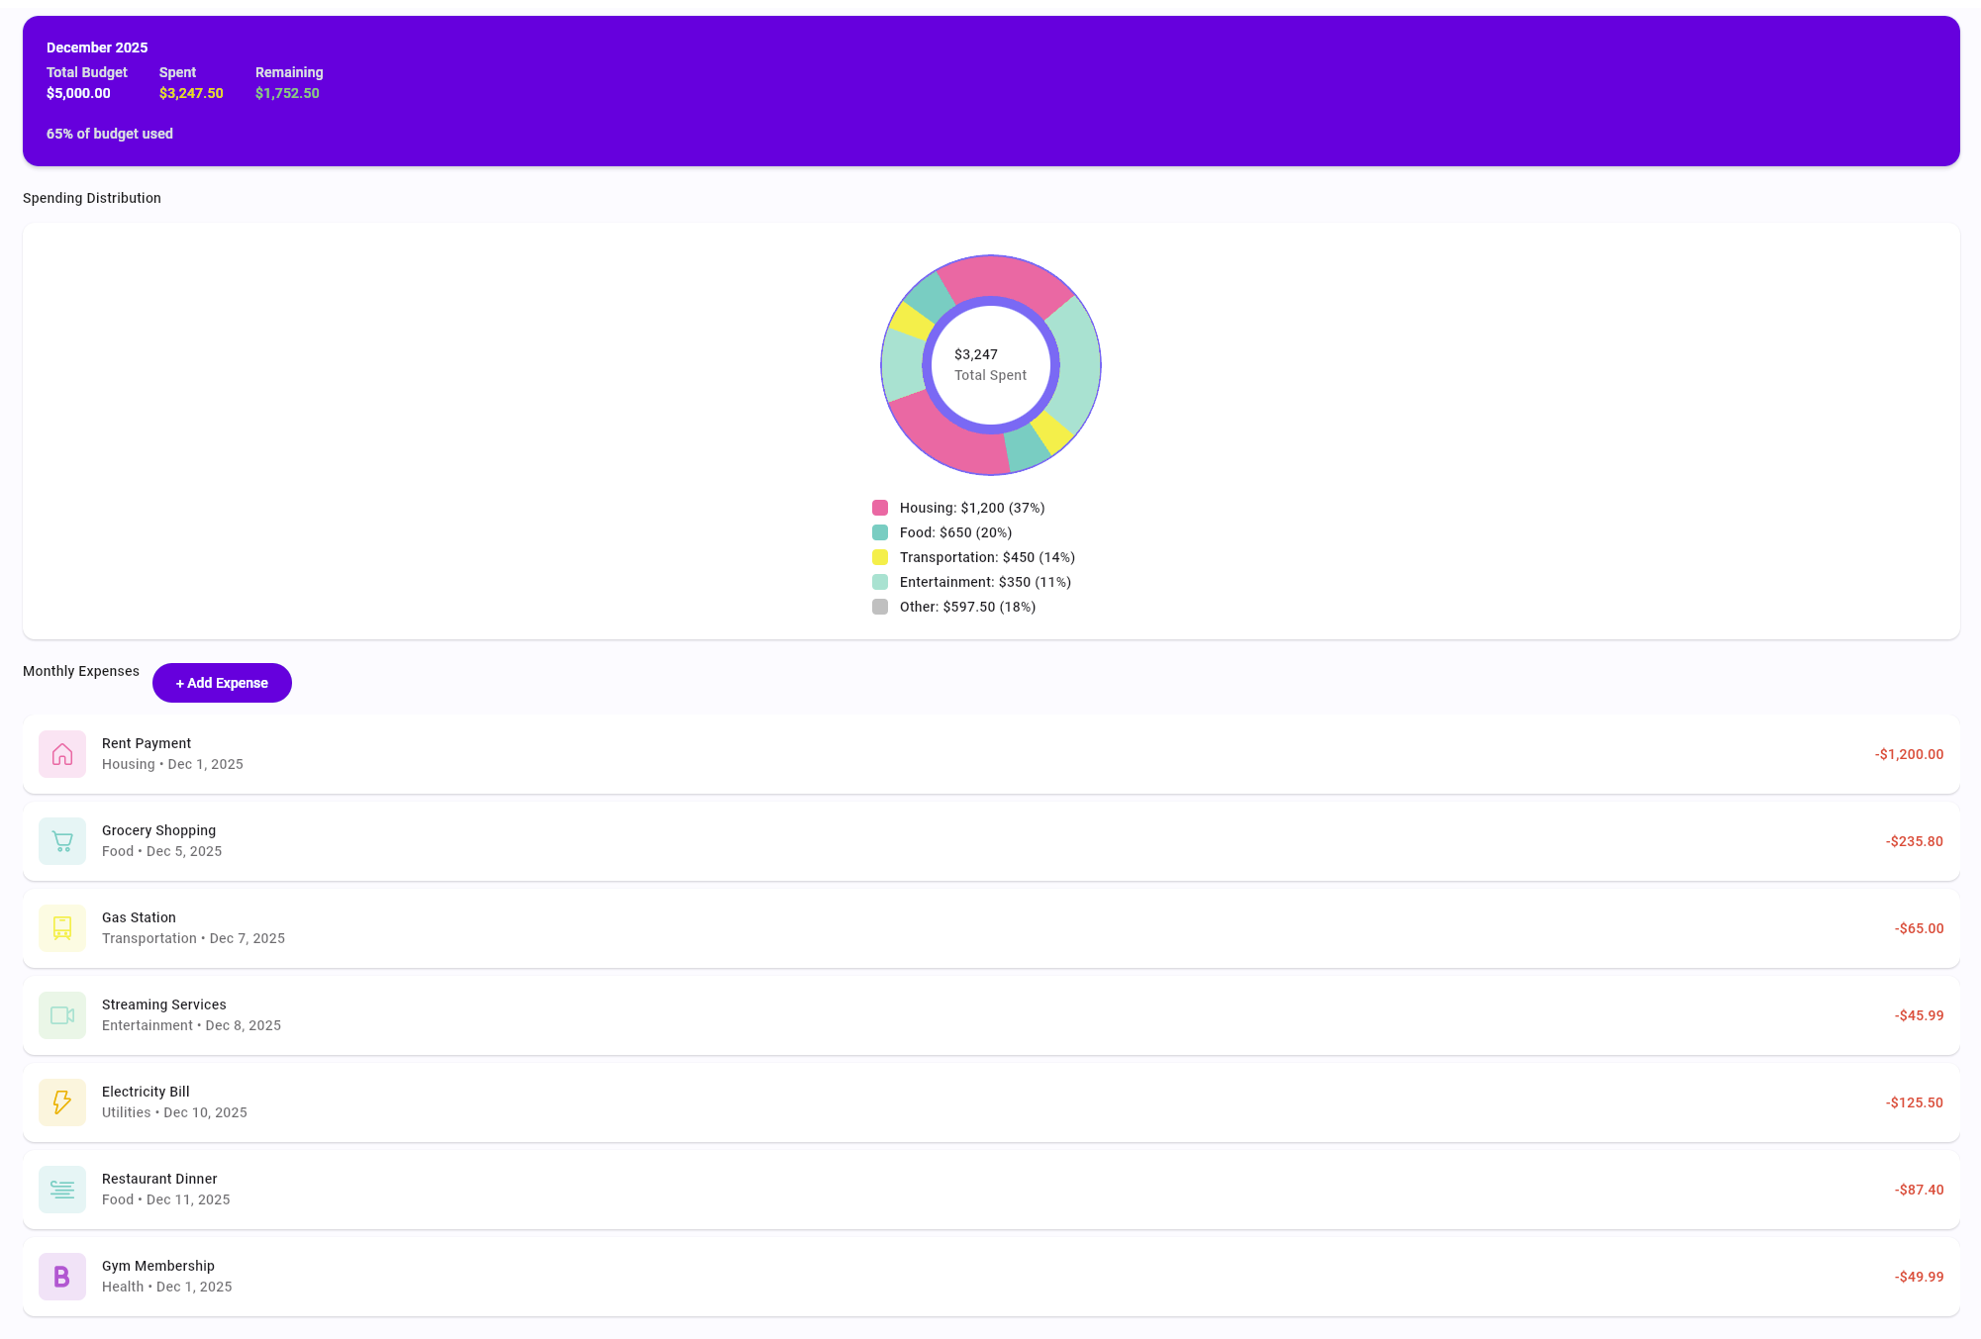This screenshot has width=1981, height=1339.
Task: Click the Rent Payment amount -$1,200.00
Action: tap(1908, 754)
